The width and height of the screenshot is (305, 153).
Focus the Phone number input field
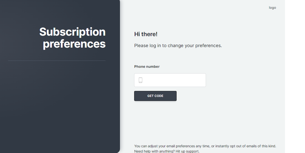173,80
